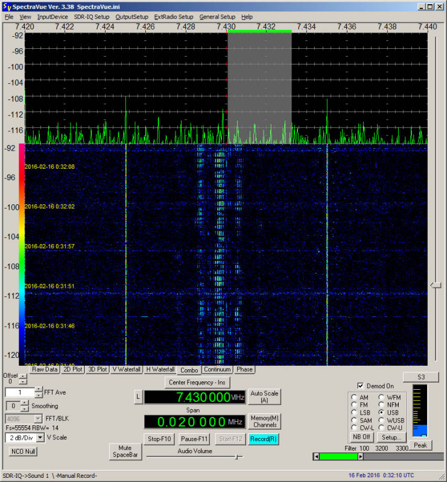Open the General Setup menu
This screenshot has width=447, height=482.
pyautogui.click(x=217, y=17)
